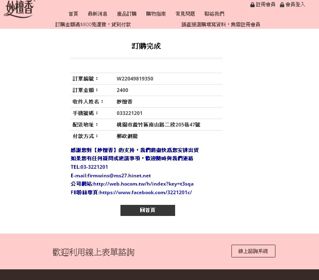Go to 首頁 in the navigation menu
This screenshot has height=280, width=319.
73,14
